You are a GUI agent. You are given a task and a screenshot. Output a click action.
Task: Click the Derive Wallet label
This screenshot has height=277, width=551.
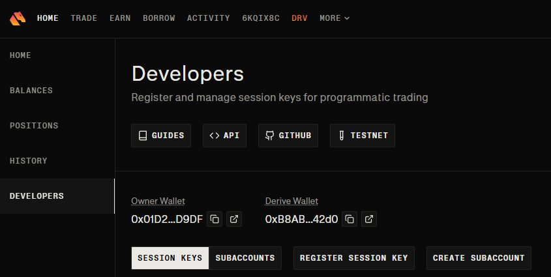point(291,201)
